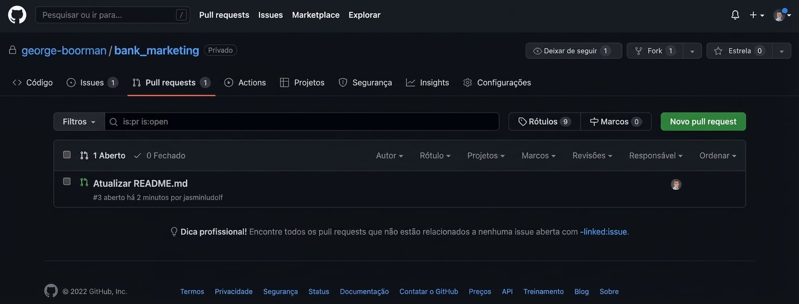Viewport: 799px width, 304px height.
Task: Expand the Ordenar sort dropdown
Action: (x=718, y=155)
